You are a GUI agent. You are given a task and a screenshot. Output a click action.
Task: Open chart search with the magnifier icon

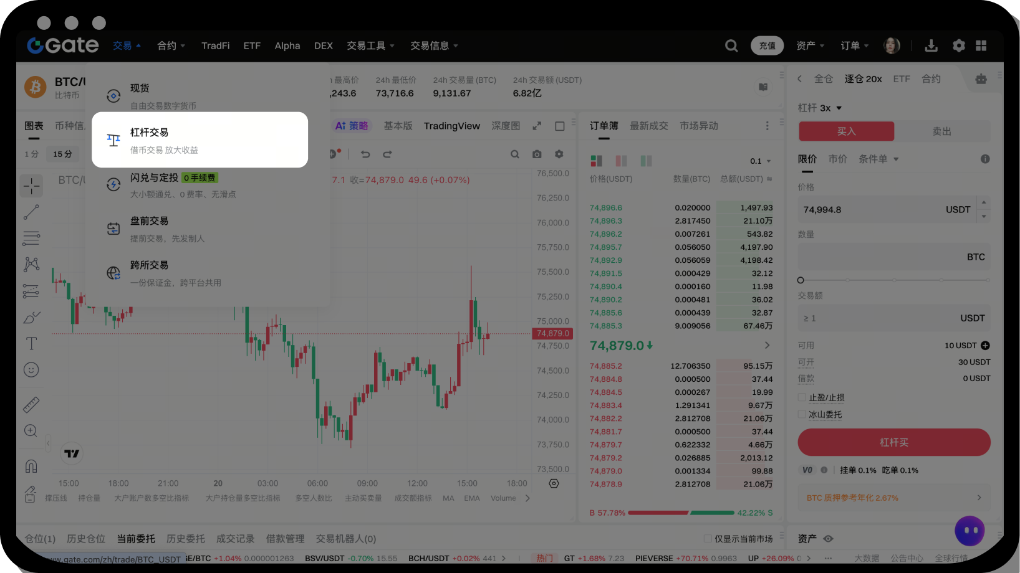click(515, 154)
